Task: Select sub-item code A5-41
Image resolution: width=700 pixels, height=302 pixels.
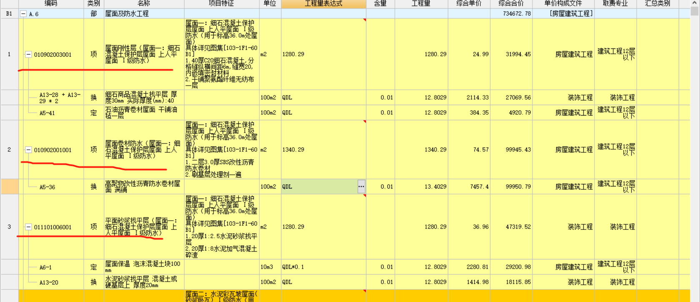Action: [47, 113]
